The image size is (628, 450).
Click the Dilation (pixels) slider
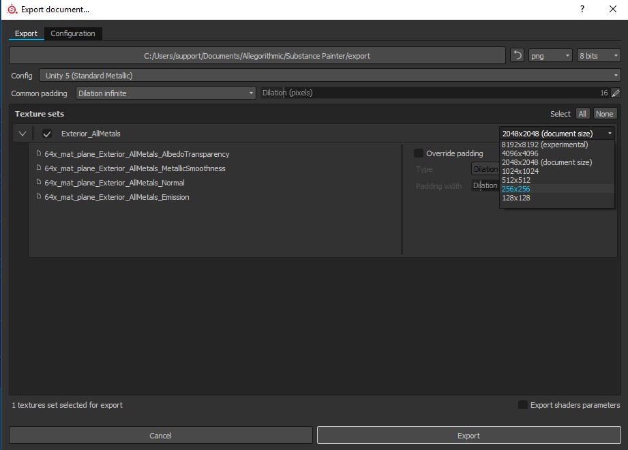click(435, 93)
